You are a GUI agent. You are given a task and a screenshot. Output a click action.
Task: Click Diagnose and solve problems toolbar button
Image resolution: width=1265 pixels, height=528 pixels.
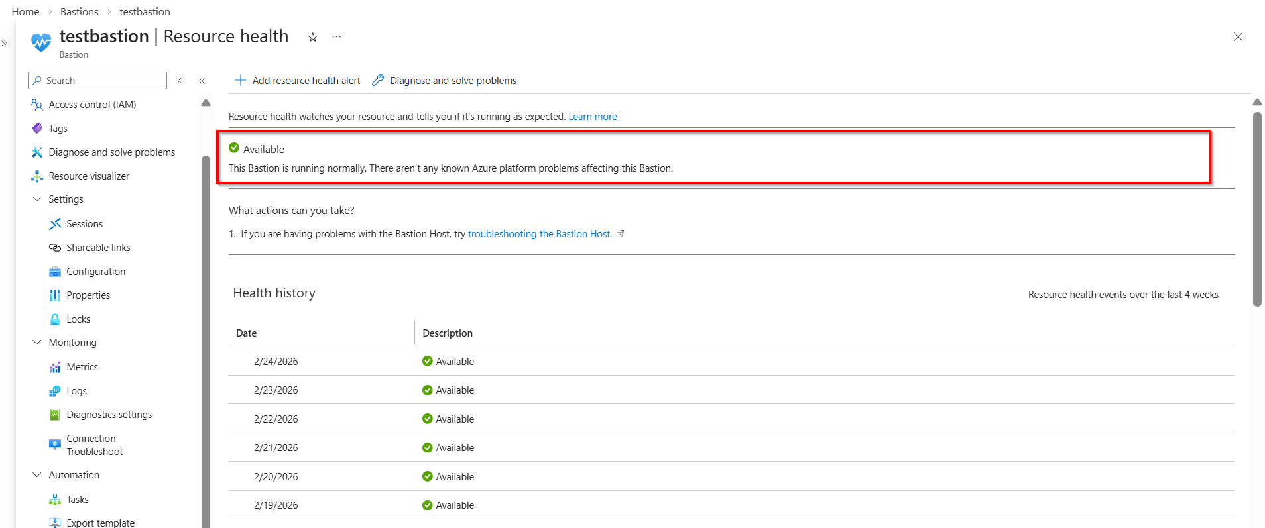pyautogui.click(x=444, y=81)
